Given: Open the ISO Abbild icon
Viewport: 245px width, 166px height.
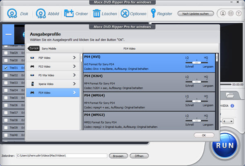Looking at the screenshot, I should (41, 13).
